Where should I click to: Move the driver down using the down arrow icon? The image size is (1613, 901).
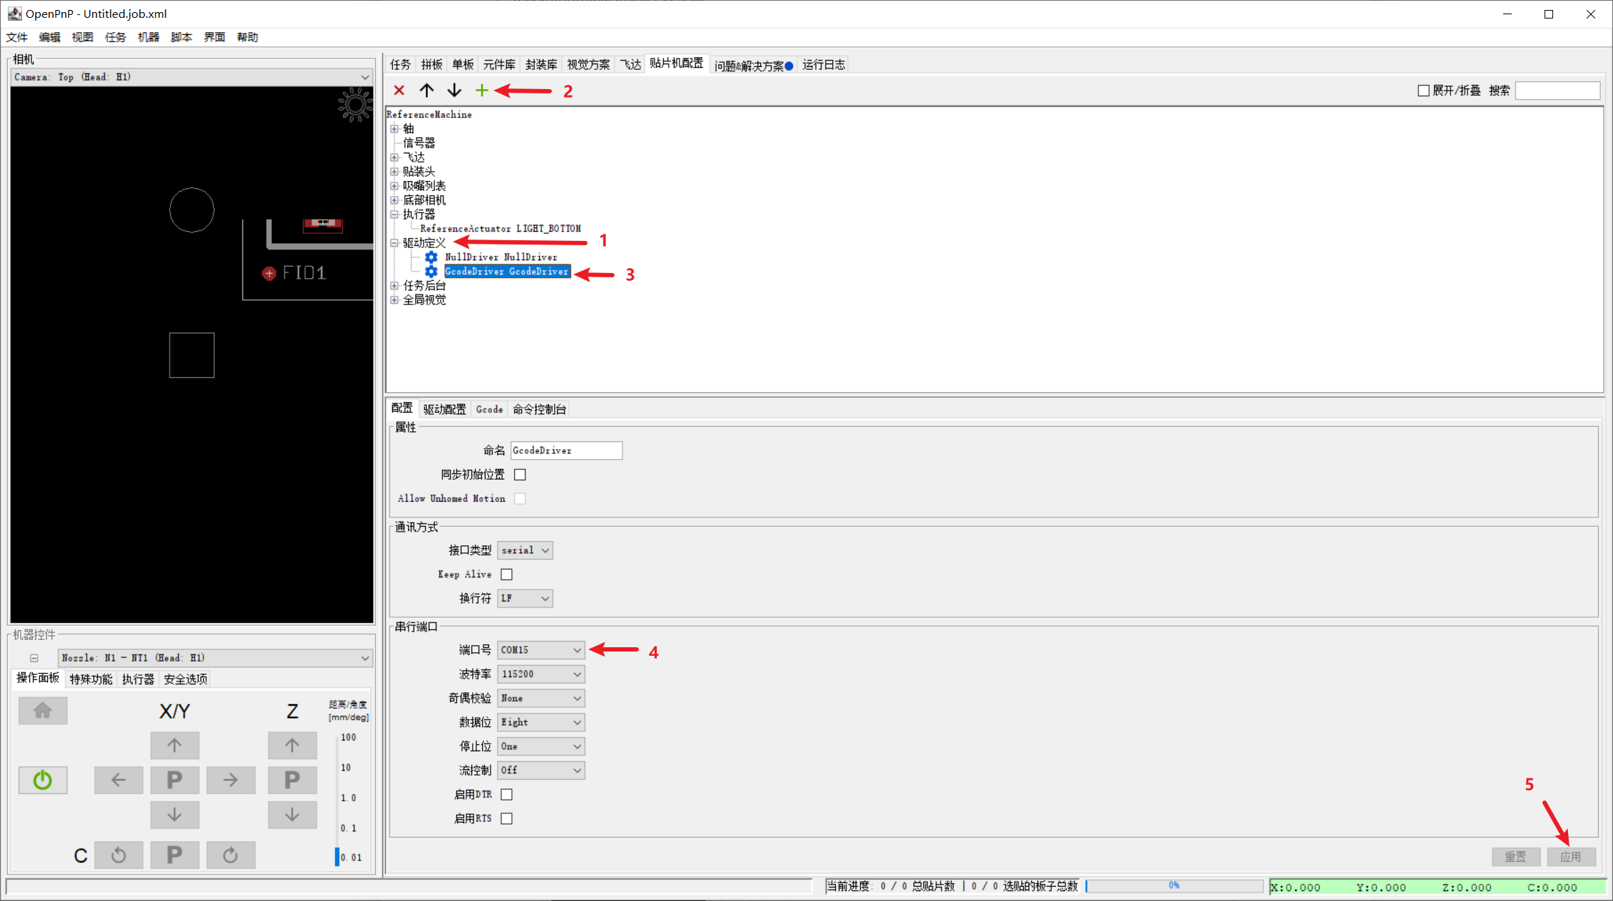[x=454, y=90]
